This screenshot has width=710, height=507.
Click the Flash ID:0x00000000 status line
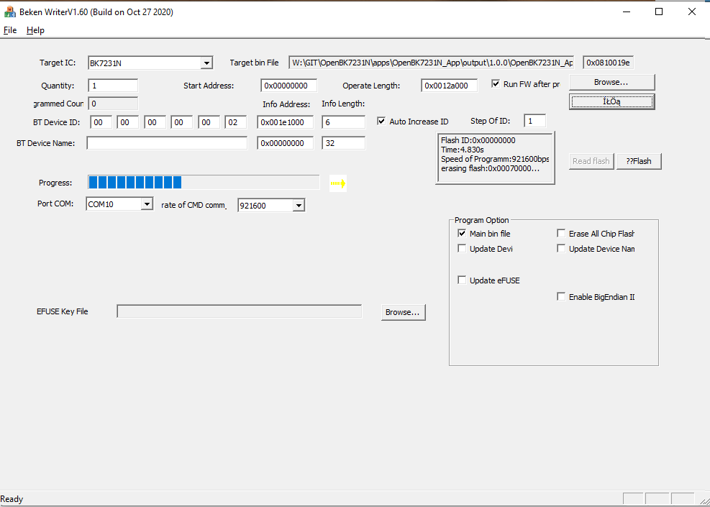coord(478,140)
